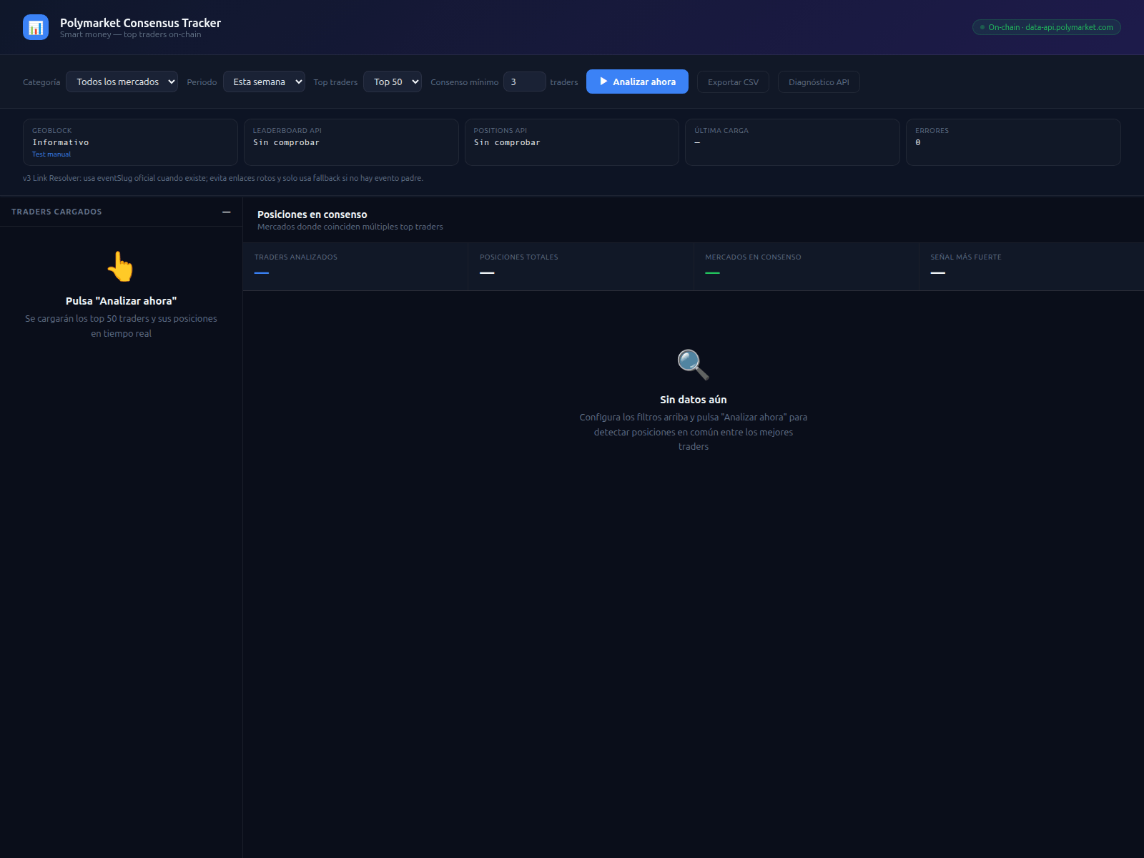The width and height of the screenshot is (1144, 858).
Task: Click the "v3 Link Resolver" note text
Action: 223,178
